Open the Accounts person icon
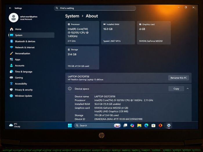Viewport: 203px width, 152px height. click(x=11, y=65)
